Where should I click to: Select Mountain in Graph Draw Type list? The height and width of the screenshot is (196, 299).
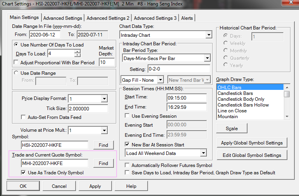click(x=250, y=117)
